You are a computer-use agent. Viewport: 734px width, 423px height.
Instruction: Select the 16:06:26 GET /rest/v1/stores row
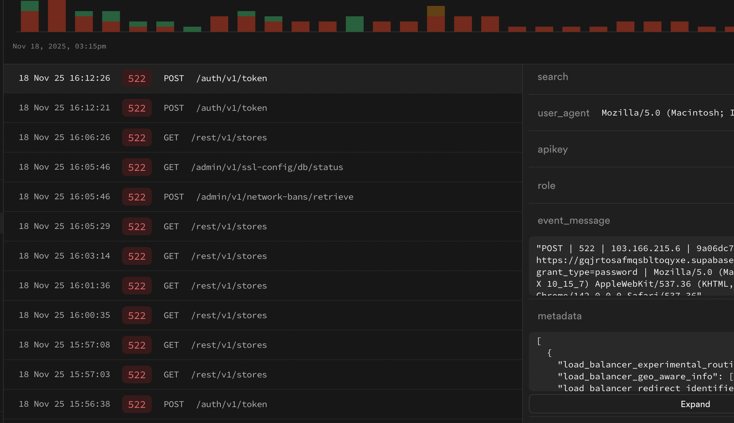(x=229, y=138)
